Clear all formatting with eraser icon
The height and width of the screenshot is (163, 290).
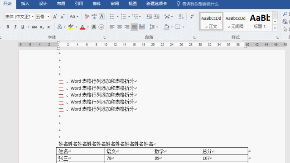coord(87,17)
